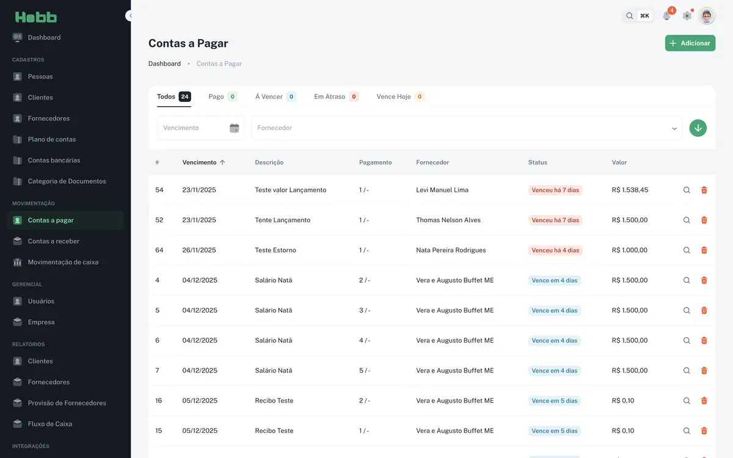Delete entry 54 using its trash icon
Viewport: 733px width, 458px height.
704,189
